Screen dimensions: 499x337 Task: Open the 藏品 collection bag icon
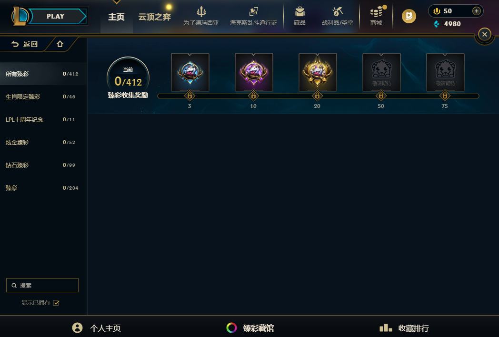[x=299, y=12]
